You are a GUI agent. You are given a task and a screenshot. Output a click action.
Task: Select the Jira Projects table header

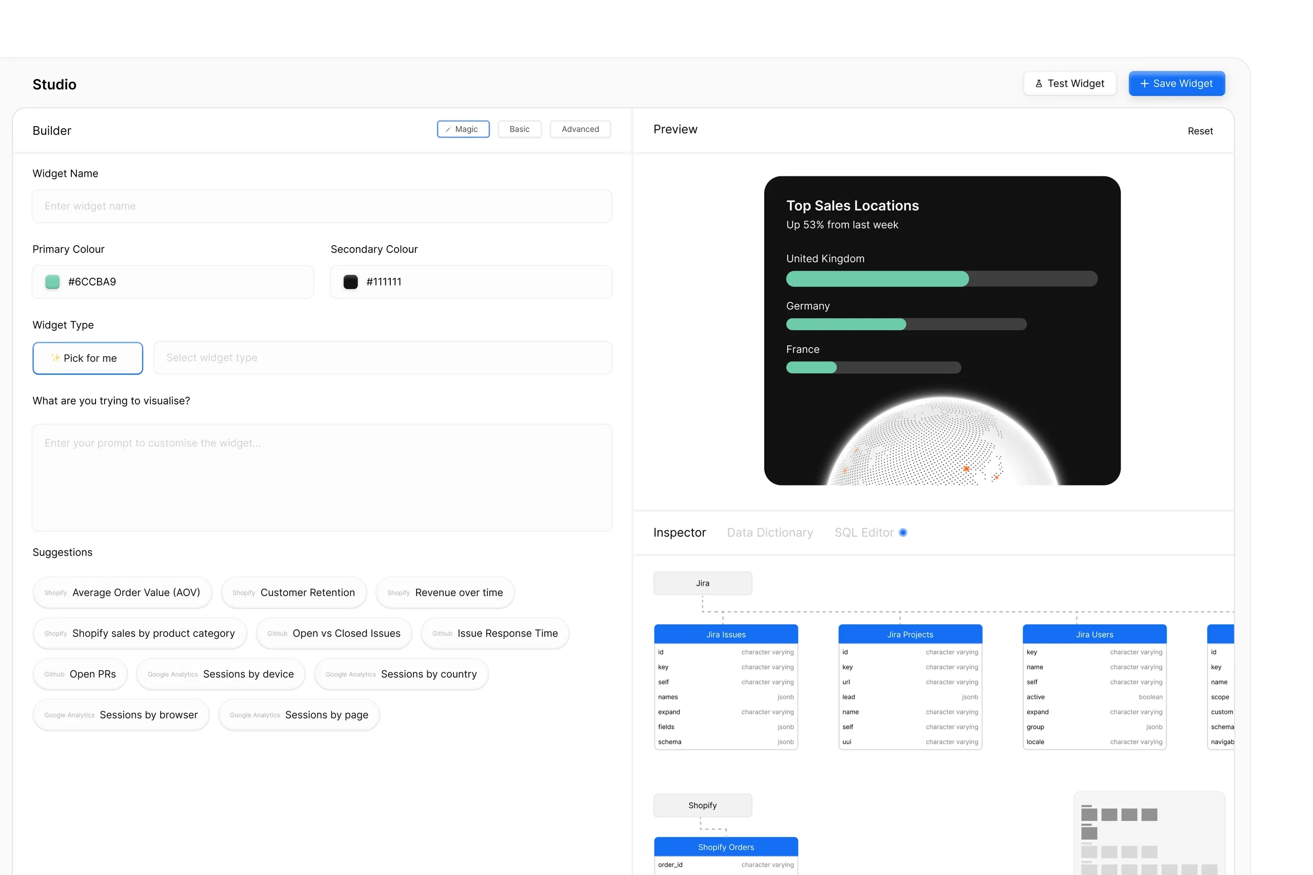tap(910, 635)
